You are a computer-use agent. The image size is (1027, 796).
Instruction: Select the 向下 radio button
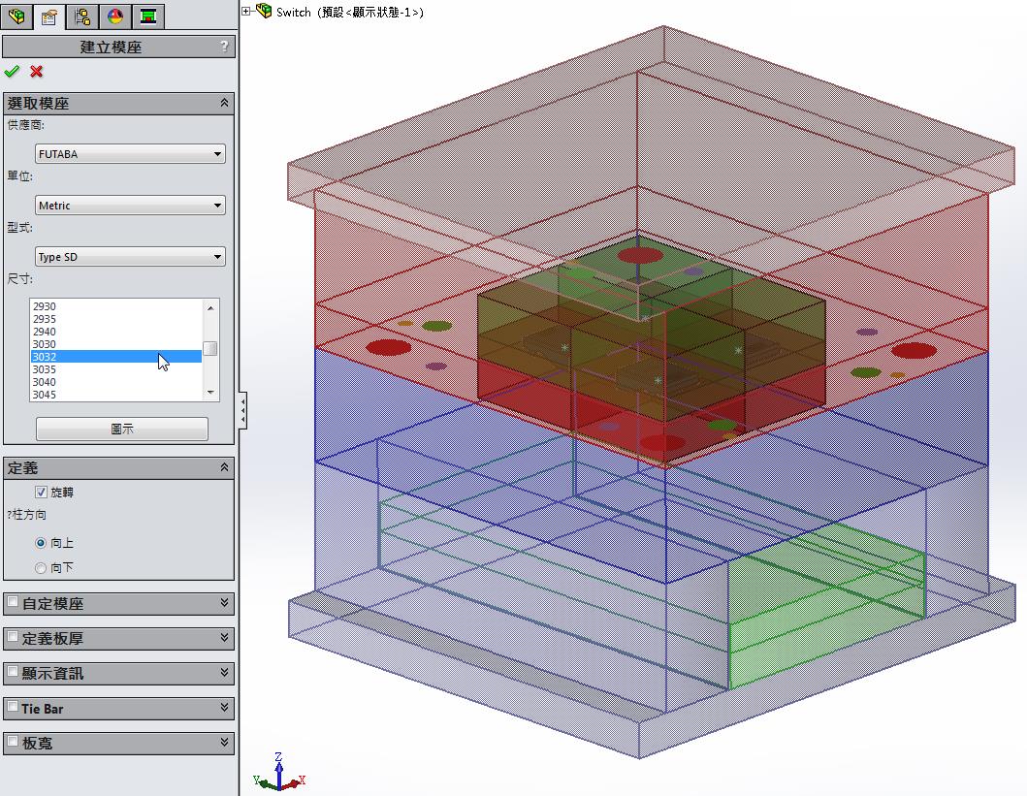[41, 567]
